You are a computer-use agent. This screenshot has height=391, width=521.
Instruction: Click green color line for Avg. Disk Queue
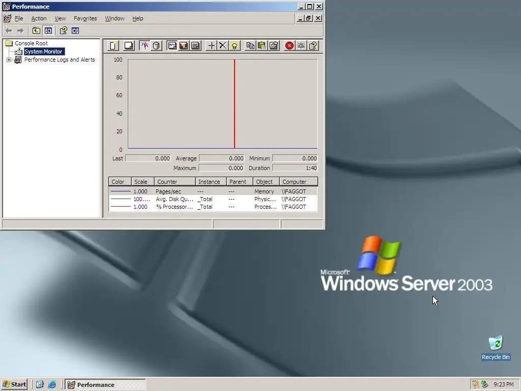pyautogui.click(x=120, y=199)
